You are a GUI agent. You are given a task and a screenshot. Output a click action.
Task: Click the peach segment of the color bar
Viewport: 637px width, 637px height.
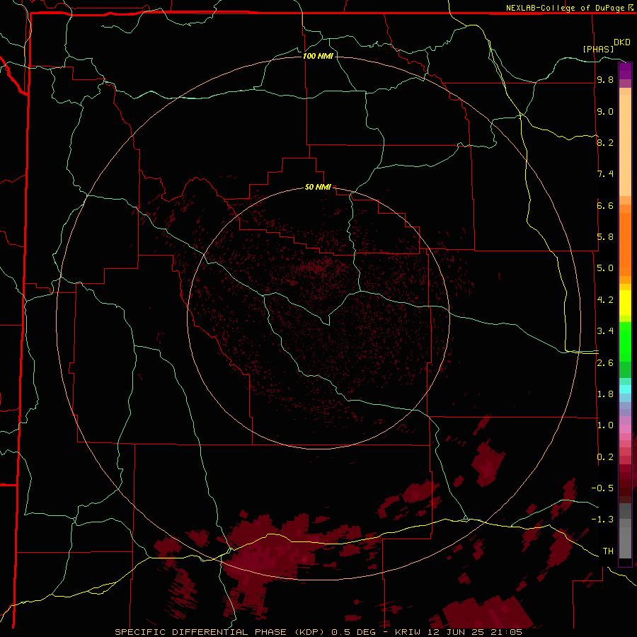625,145
